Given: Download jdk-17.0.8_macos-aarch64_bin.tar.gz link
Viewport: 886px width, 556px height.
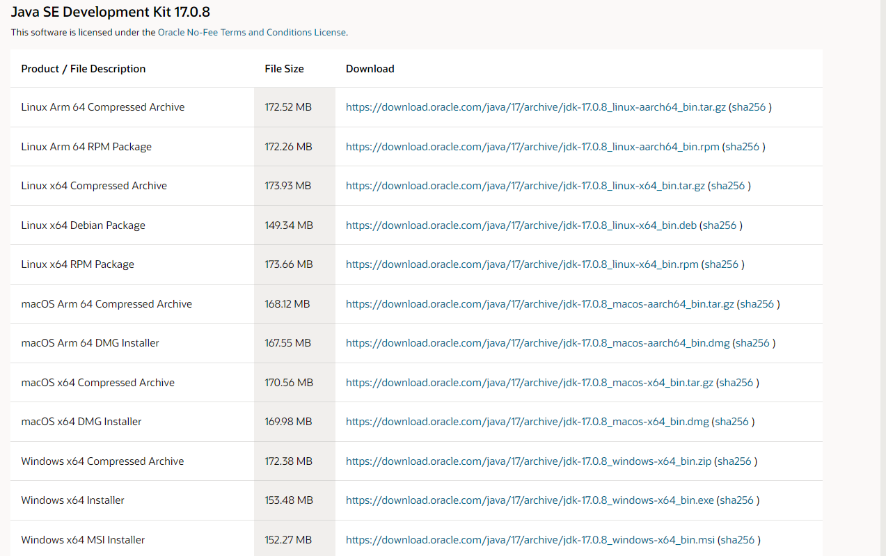Looking at the screenshot, I should [540, 304].
